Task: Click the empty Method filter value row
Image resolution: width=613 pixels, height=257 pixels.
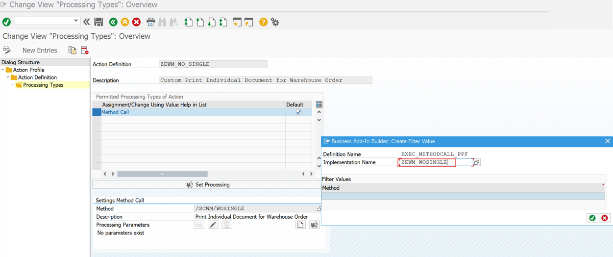Action: 463,196
